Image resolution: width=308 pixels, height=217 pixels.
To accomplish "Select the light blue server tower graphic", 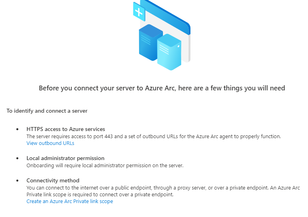I will point(169,52).
